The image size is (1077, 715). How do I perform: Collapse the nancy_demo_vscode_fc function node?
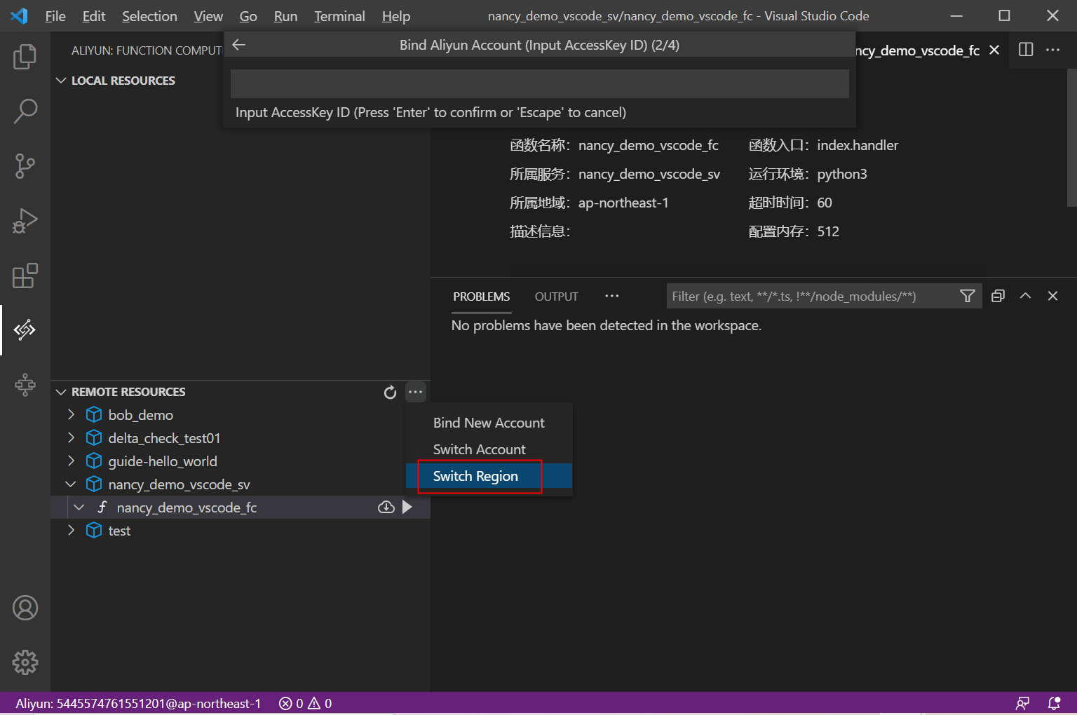pyautogui.click(x=79, y=507)
